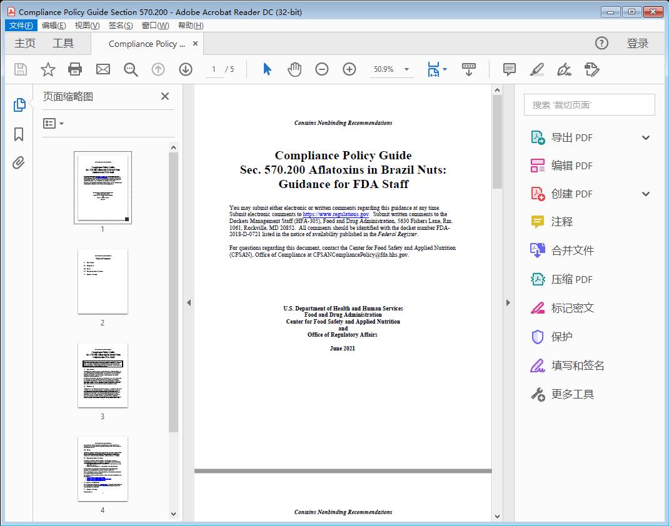Switch to the 主页 tab

(25, 44)
